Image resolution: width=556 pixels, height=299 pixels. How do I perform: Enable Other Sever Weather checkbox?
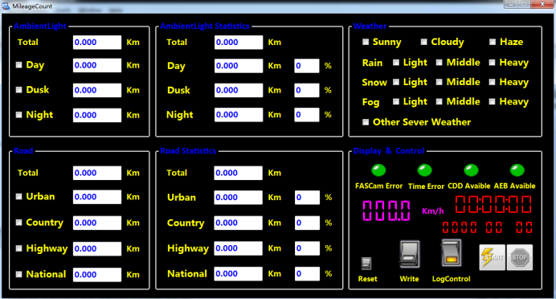point(366,122)
